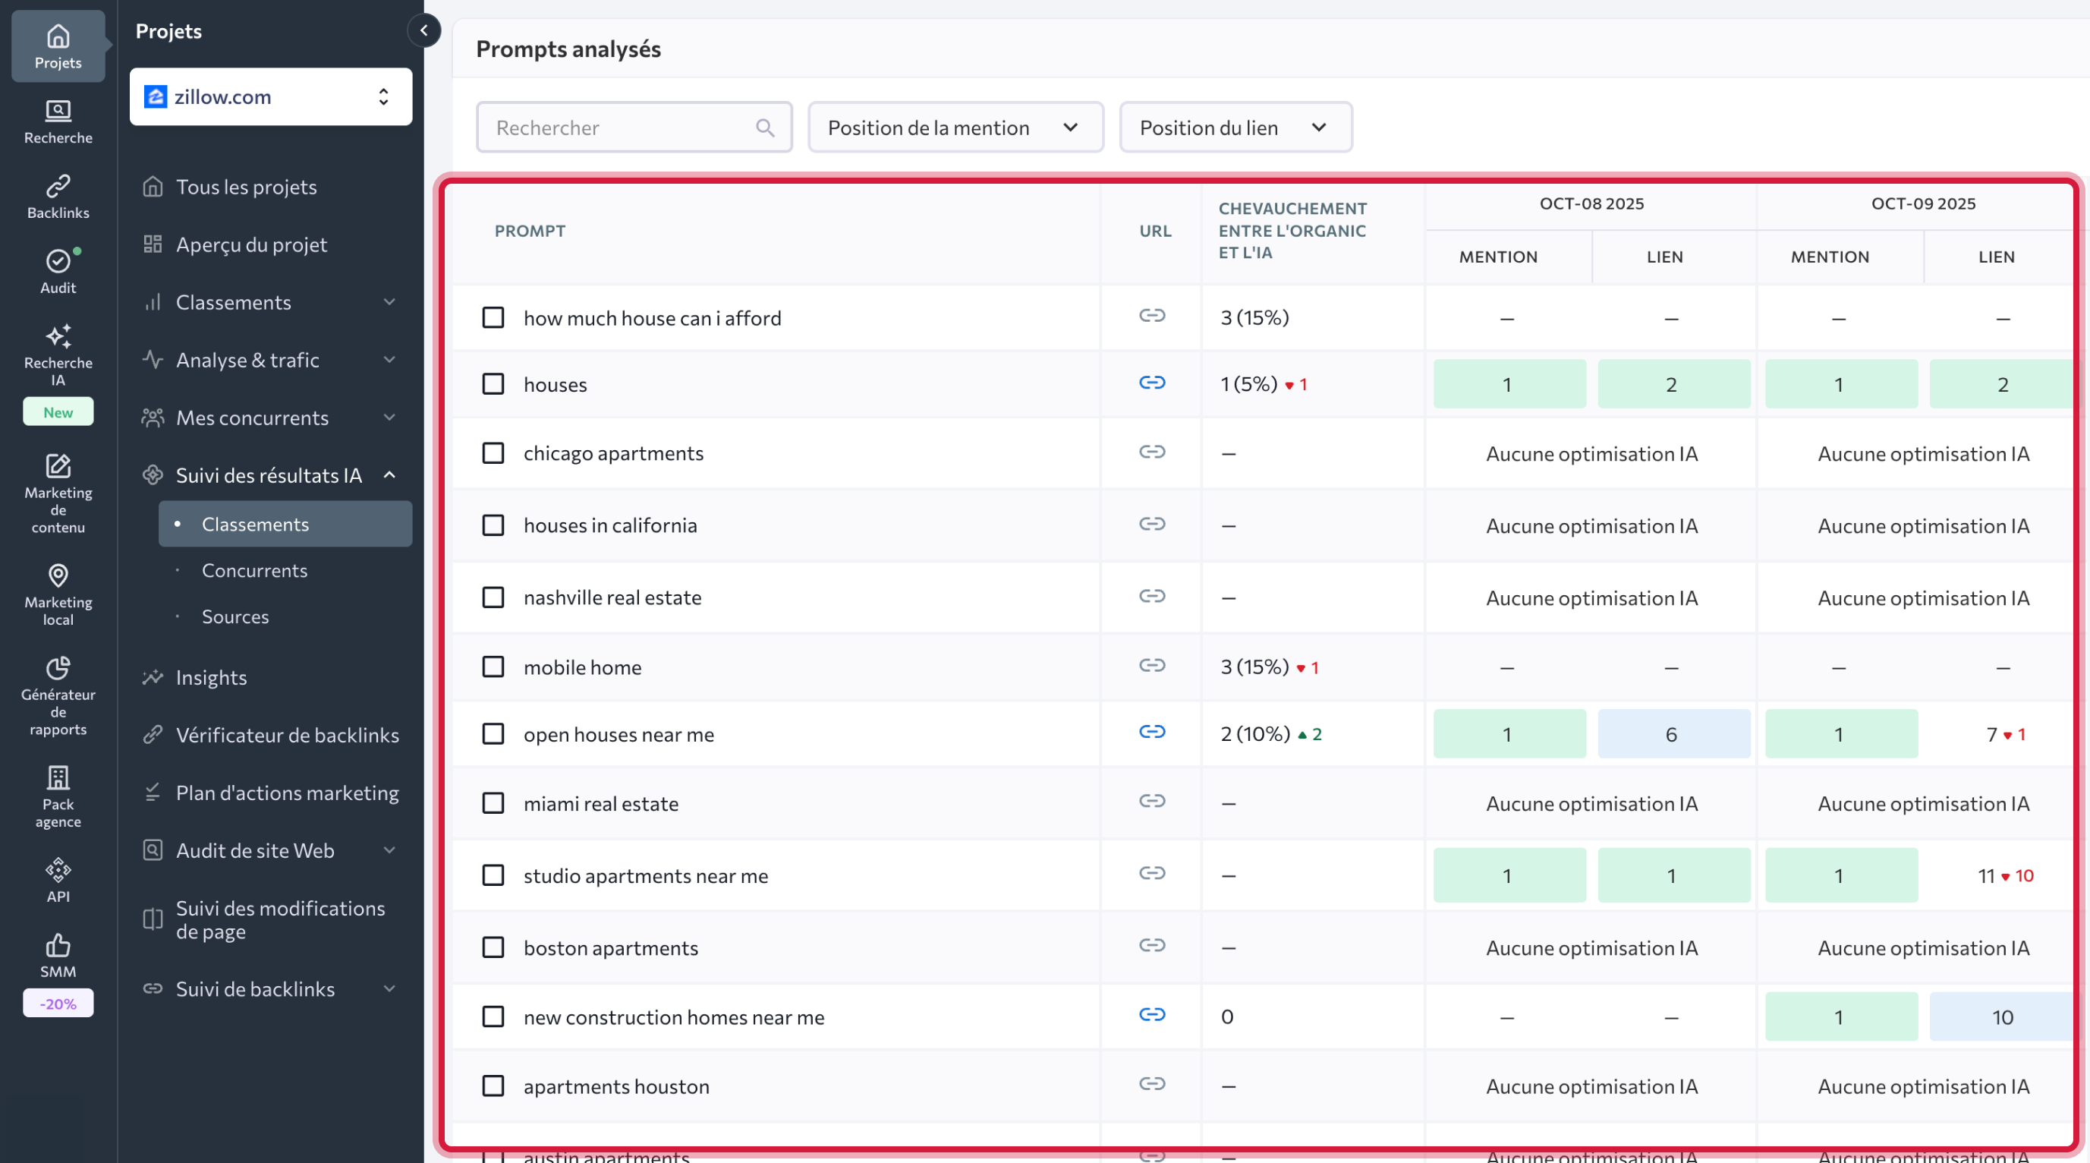Open 'Tous les projets' link
The height and width of the screenshot is (1163, 2090).
(x=246, y=187)
